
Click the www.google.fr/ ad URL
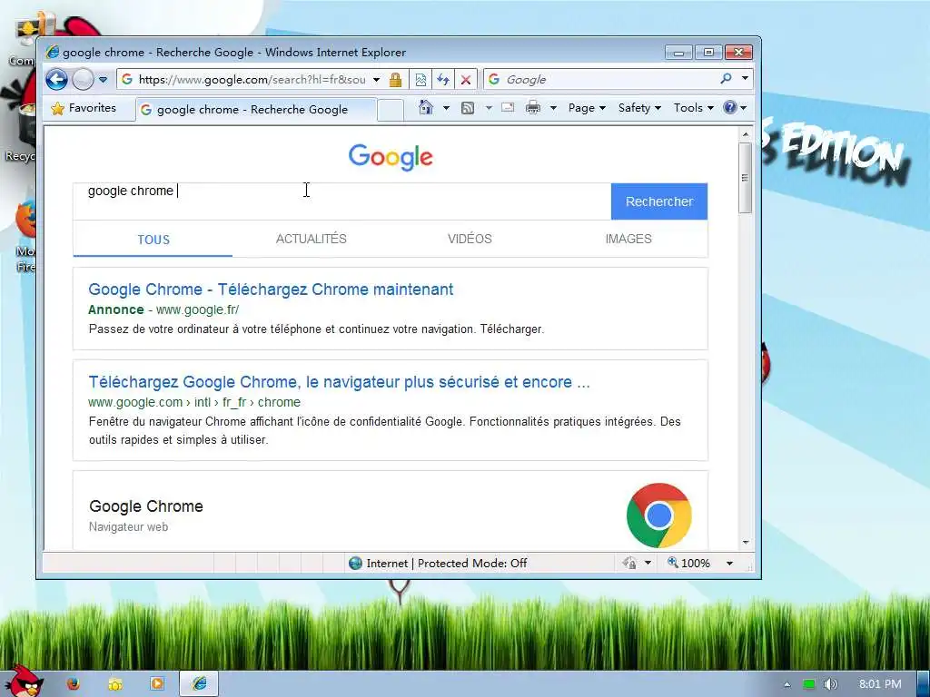pos(197,309)
